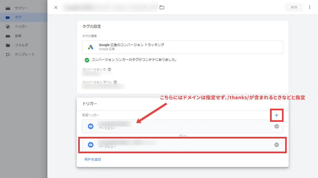This screenshot has height=178, width=318.
Task: Click the green checkmark for conversion linker confirmation
Action: pyautogui.click(x=87, y=60)
